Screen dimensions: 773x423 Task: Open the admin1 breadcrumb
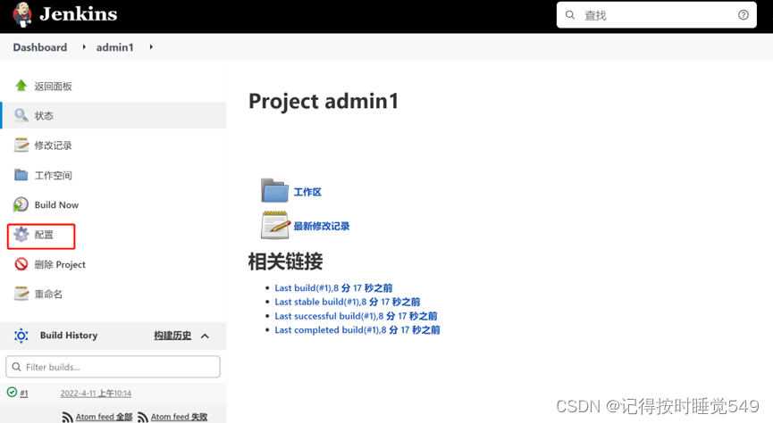click(x=115, y=47)
